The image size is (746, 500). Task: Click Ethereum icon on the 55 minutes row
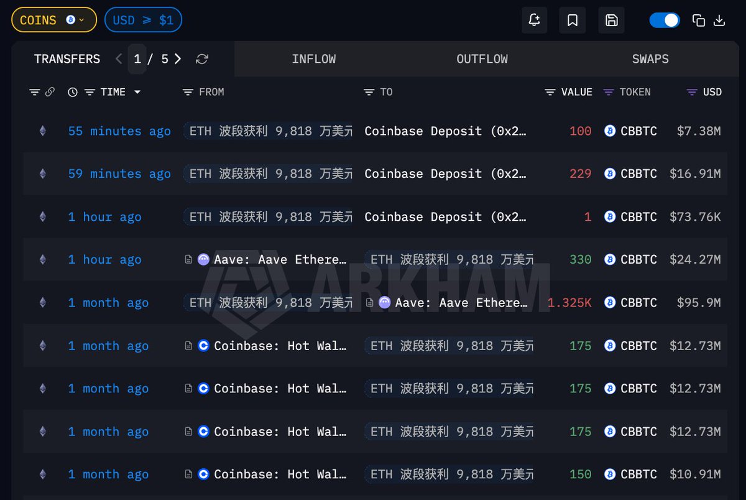(x=42, y=131)
